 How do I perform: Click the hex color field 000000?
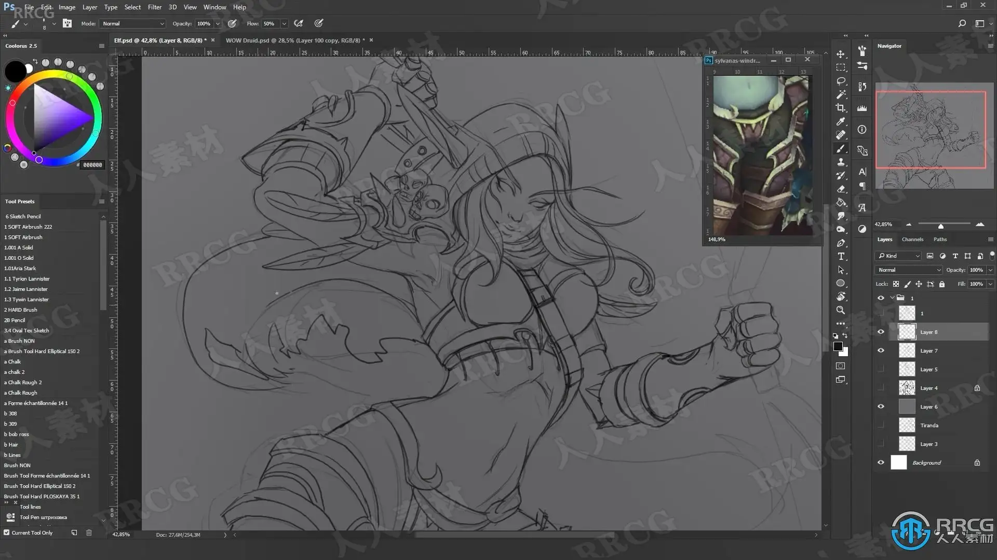coord(92,165)
